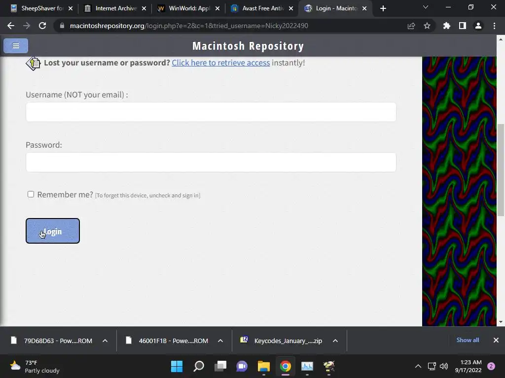Go forward to the next page
The width and height of the screenshot is (505, 378).
click(27, 26)
